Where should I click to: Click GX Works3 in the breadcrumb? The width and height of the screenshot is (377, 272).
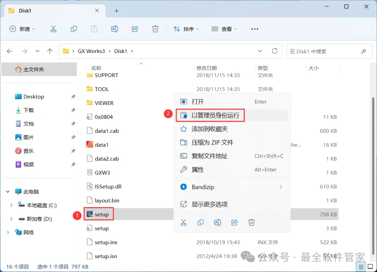click(x=91, y=51)
